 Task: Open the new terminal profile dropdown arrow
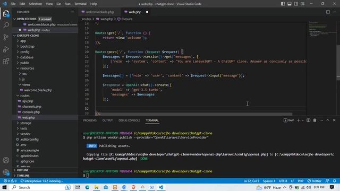coord(302,120)
